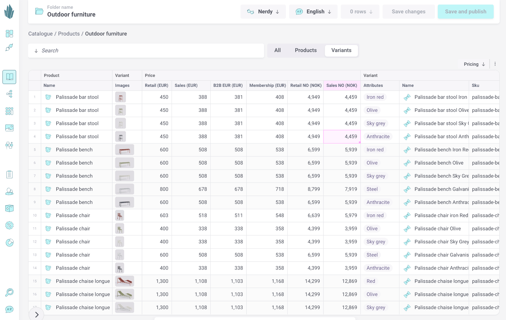Viewport: 506px width, 320px height.
Task: Open the Nerdy mode dropdown
Action: (263, 12)
